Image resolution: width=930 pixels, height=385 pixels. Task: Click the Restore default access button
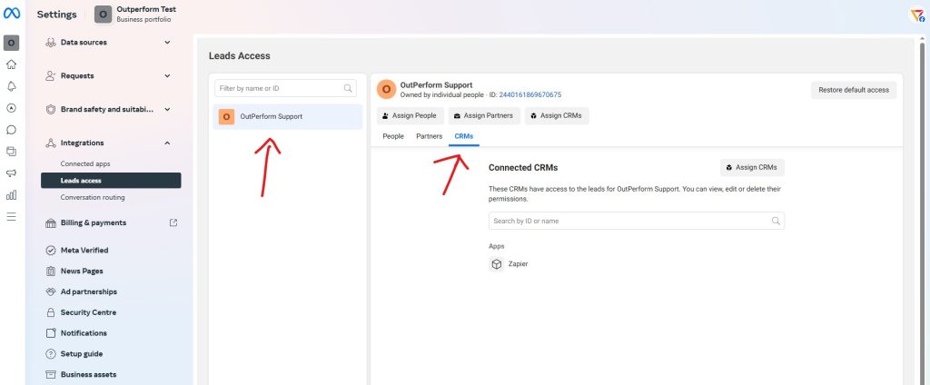click(x=854, y=90)
